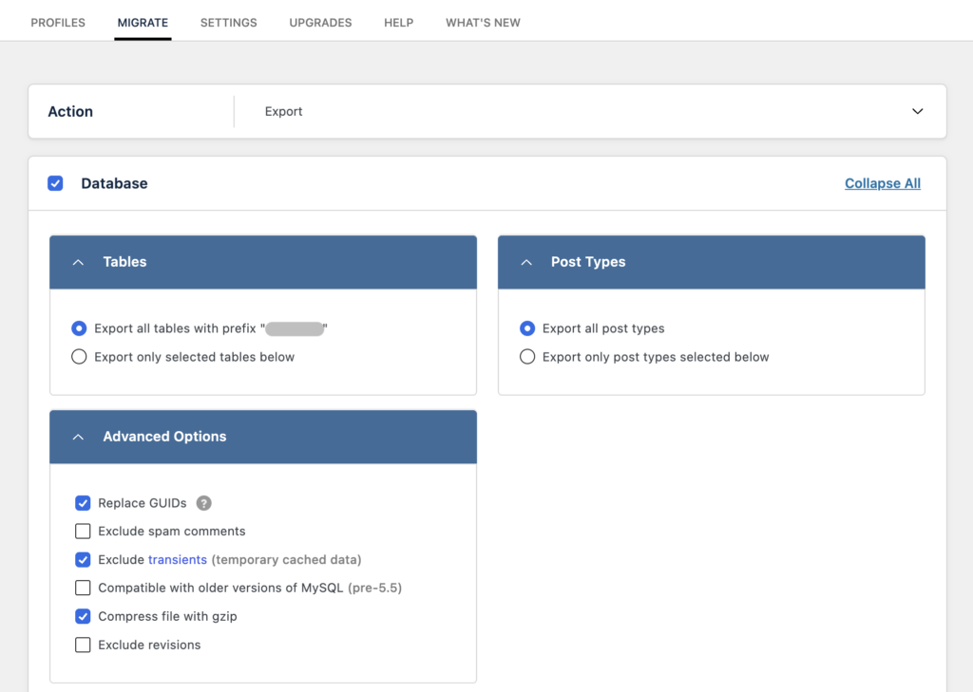Click the Collapse All link

click(x=883, y=183)
